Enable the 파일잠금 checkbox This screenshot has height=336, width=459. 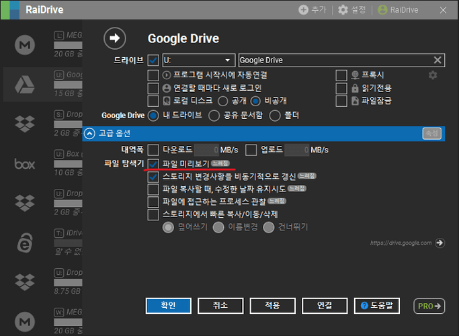341,101
